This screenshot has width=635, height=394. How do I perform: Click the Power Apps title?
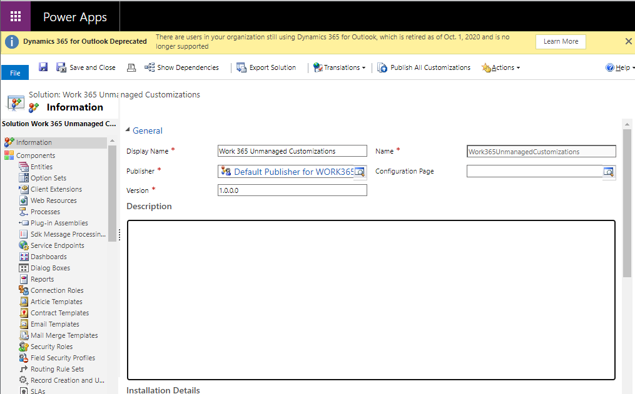tap(75, 17)
